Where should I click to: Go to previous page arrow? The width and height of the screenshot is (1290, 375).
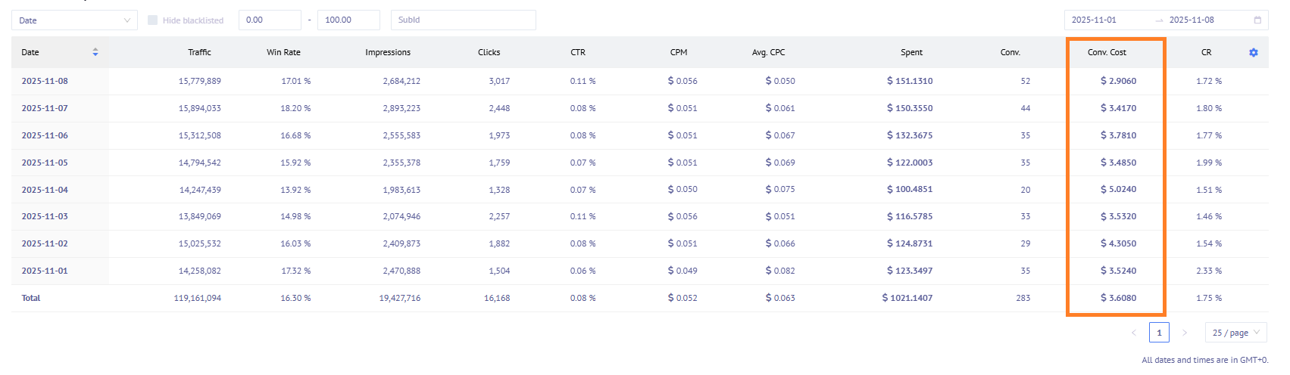pyautogui.click(x=1134, y=333)
